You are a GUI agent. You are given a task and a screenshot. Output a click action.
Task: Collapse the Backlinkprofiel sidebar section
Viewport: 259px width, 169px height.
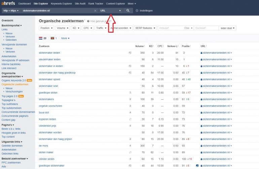[11, 26]
